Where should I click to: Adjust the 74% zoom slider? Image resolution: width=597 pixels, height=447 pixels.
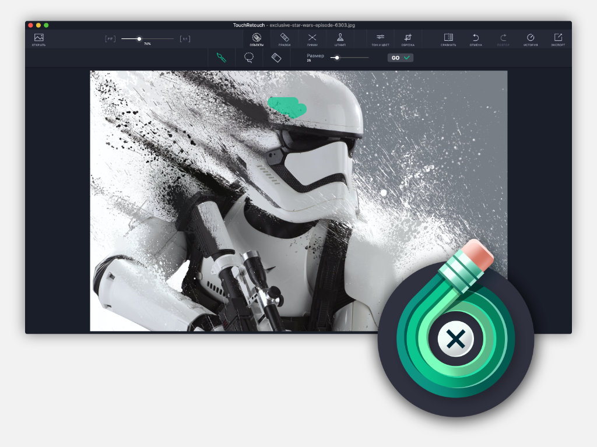click(148, 39)
